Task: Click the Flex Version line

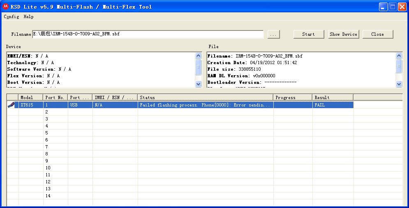Action: coord(33,76)
